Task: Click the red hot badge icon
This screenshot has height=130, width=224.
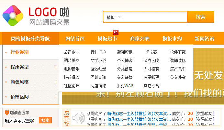Action: click(116, 32)
